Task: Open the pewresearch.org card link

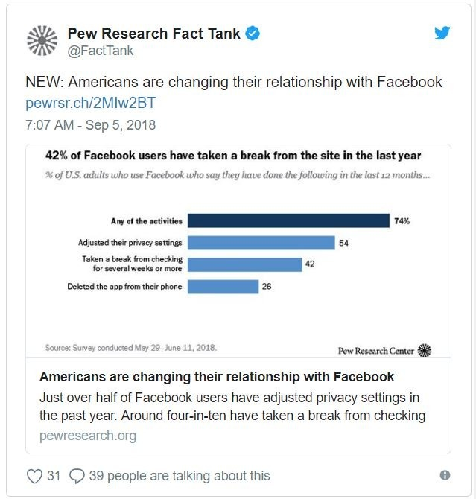Action: (x=88, y=436)
